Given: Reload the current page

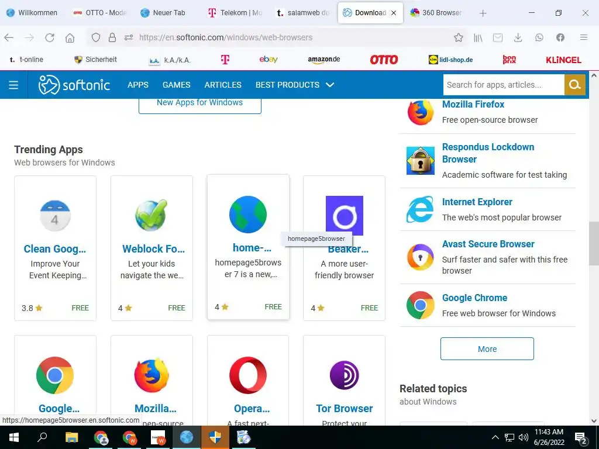Looking at the screenshot, I should pyautogui.click(x=50, y=37).
